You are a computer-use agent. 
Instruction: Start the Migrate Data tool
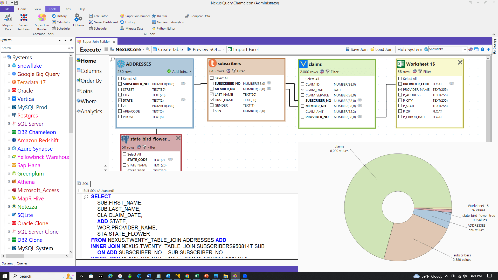tap(8, 22)
